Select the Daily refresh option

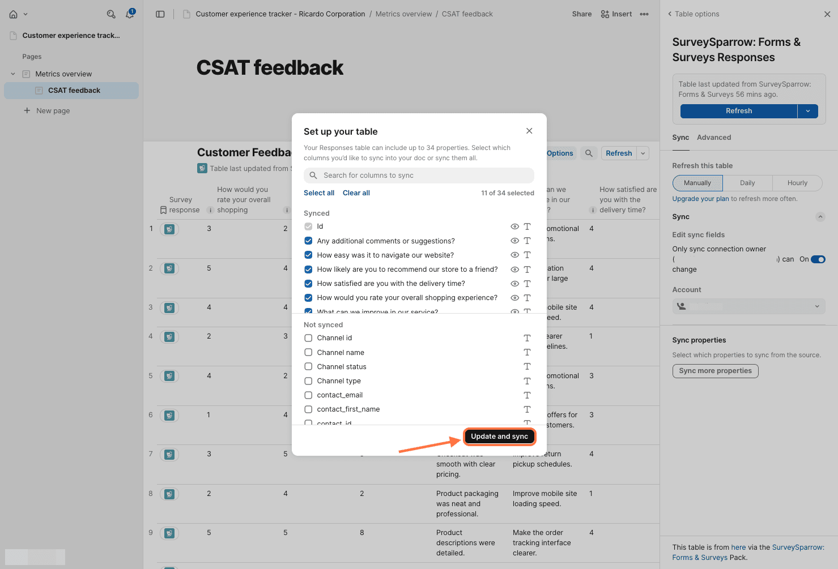tap(747, 183)
